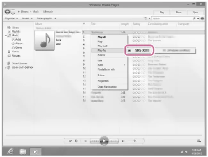This screenshot has height=157, width=208.
Task: Browse by Artist in the sidebar
Action: (x=18, y=39)
